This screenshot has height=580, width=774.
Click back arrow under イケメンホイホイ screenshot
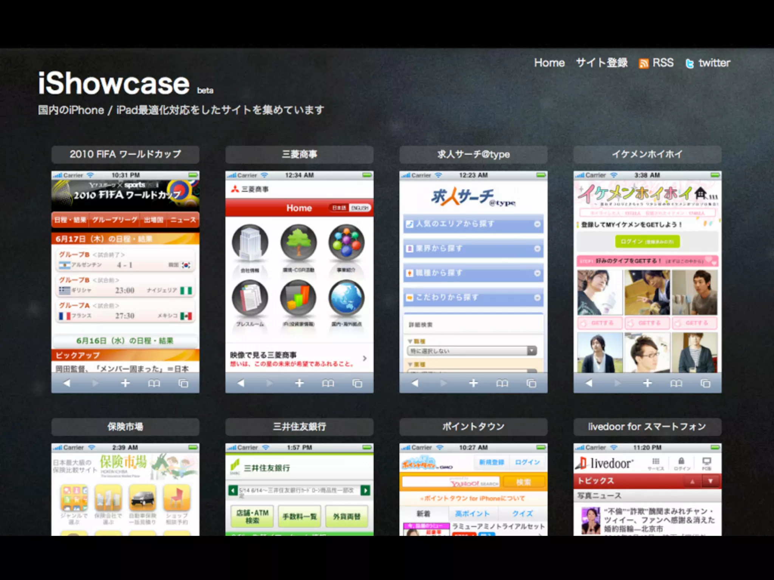589,383
